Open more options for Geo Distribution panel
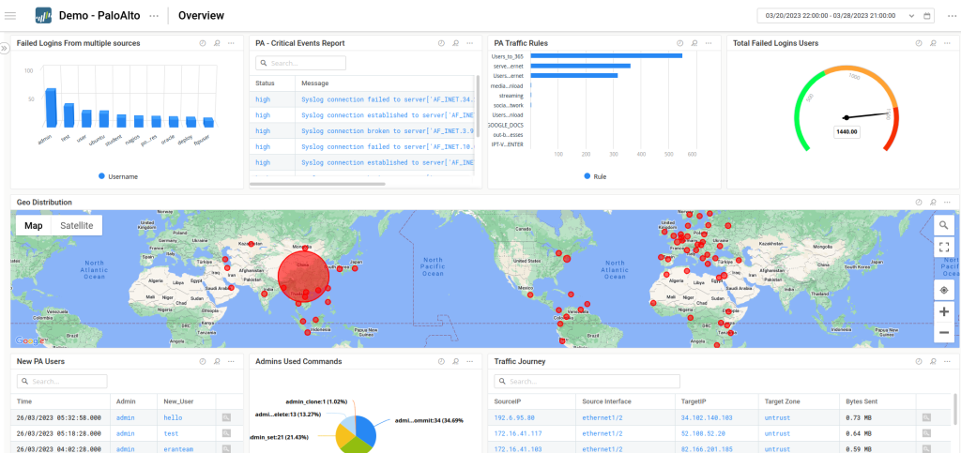The height and width of the screenshot is (453, 961). (948, 202)
